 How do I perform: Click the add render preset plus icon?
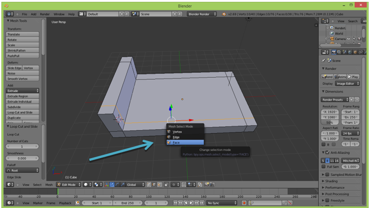pos(351,99)
